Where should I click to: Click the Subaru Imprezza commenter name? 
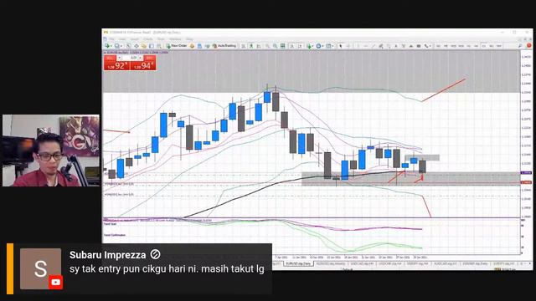(x=108, y=255)
